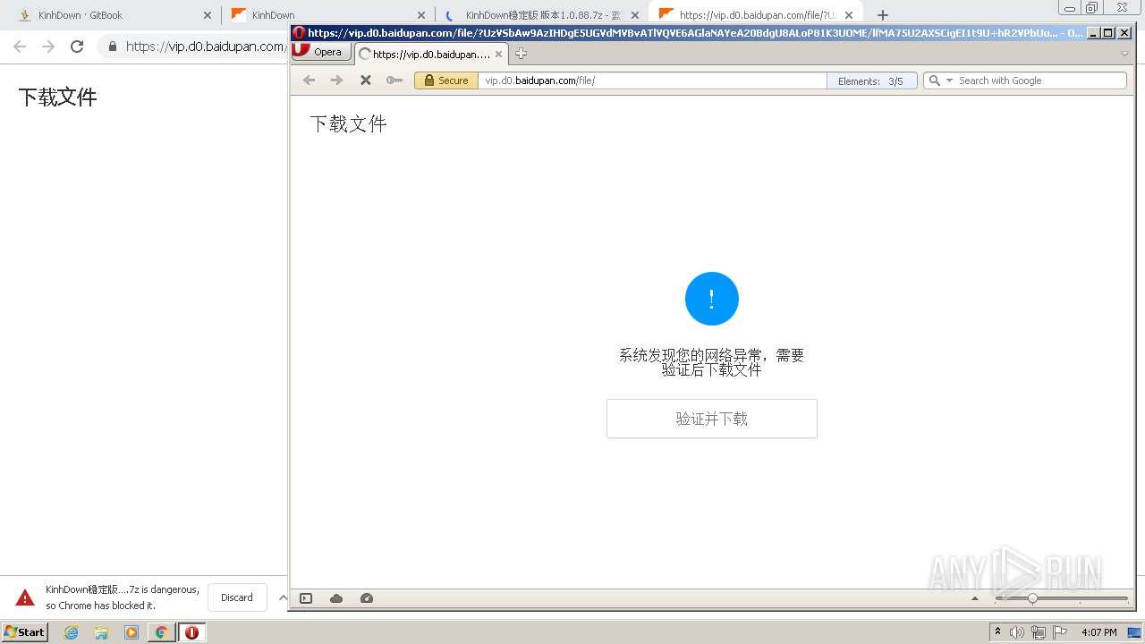Close the Opera baidupan tab
The height and width of the screenshot is (644, 1145).
(x=499, y=55)
